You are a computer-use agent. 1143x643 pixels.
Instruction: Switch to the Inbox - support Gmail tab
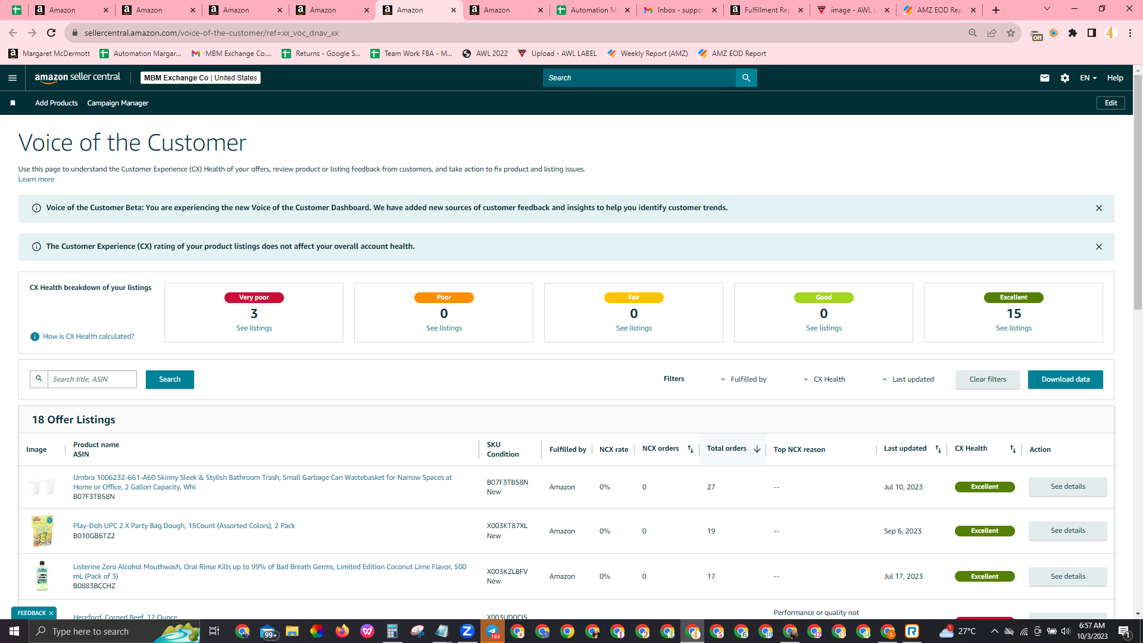tap(680, 10)
